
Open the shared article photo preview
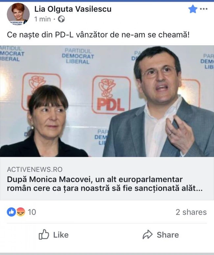107,101
